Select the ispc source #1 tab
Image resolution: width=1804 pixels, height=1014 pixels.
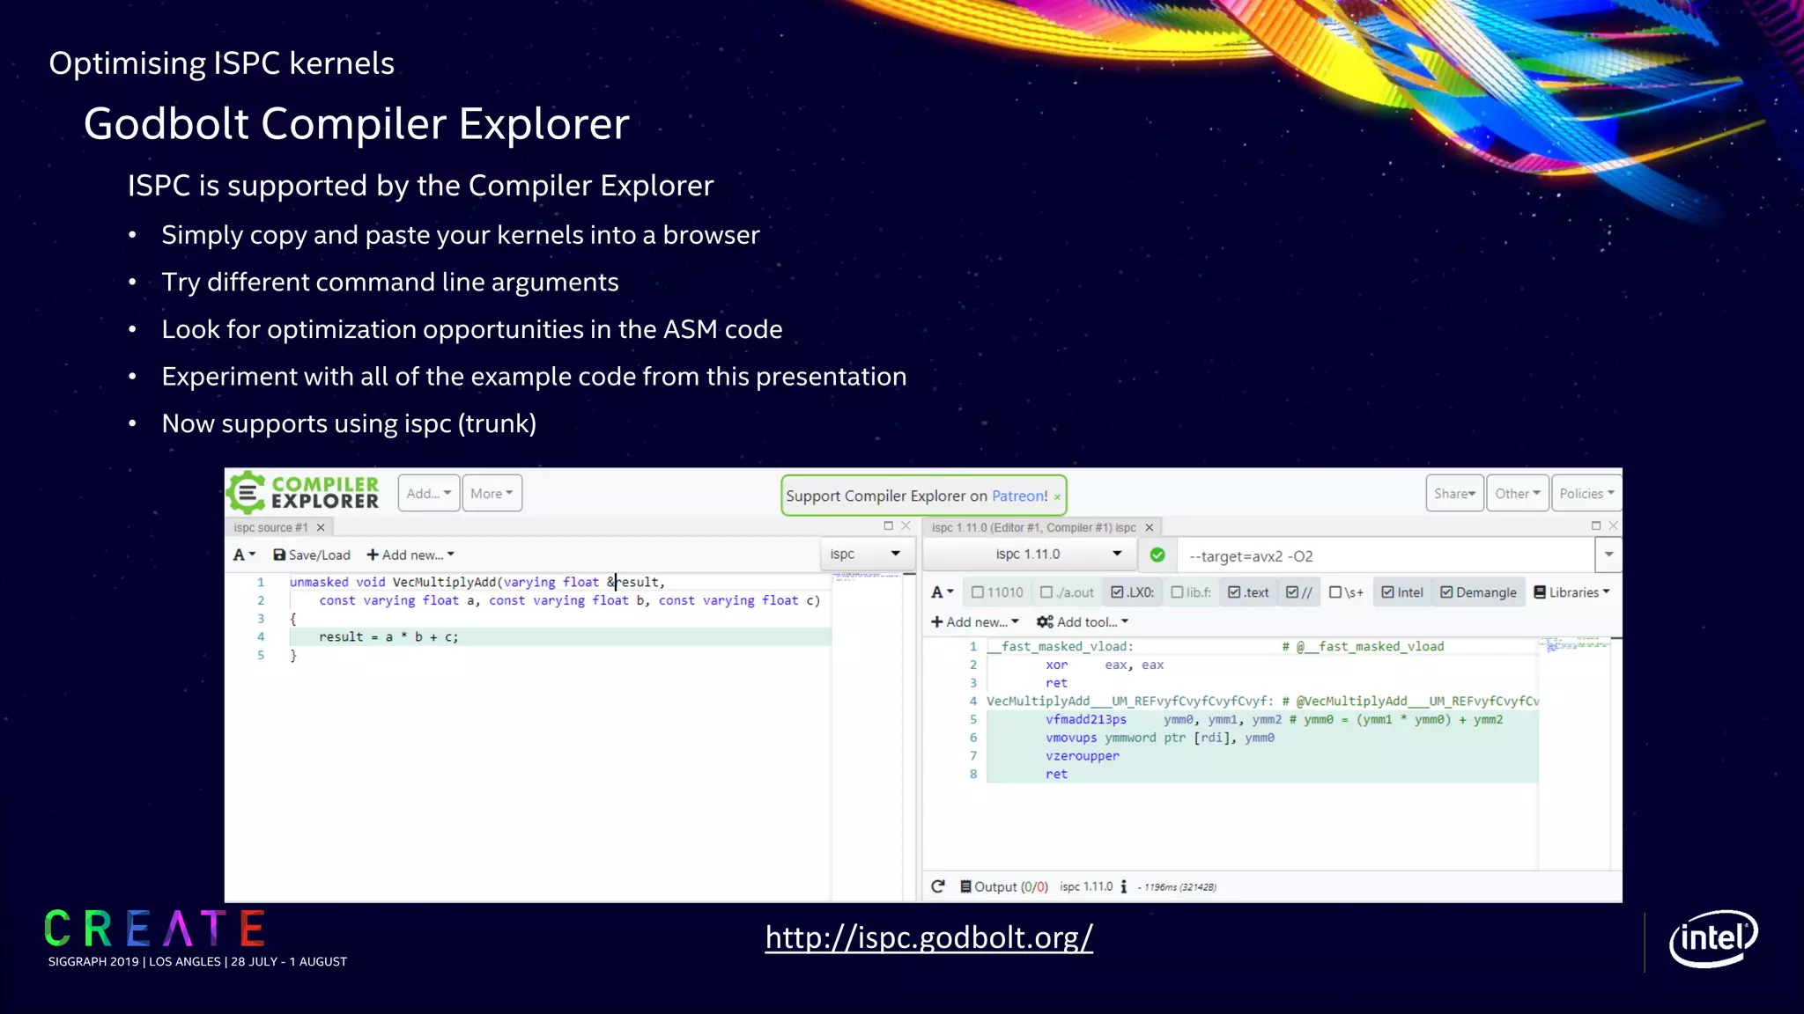pyautogui.click(x=270, y=527)
